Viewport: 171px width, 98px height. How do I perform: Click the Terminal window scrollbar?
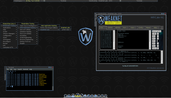pos(53,80)
